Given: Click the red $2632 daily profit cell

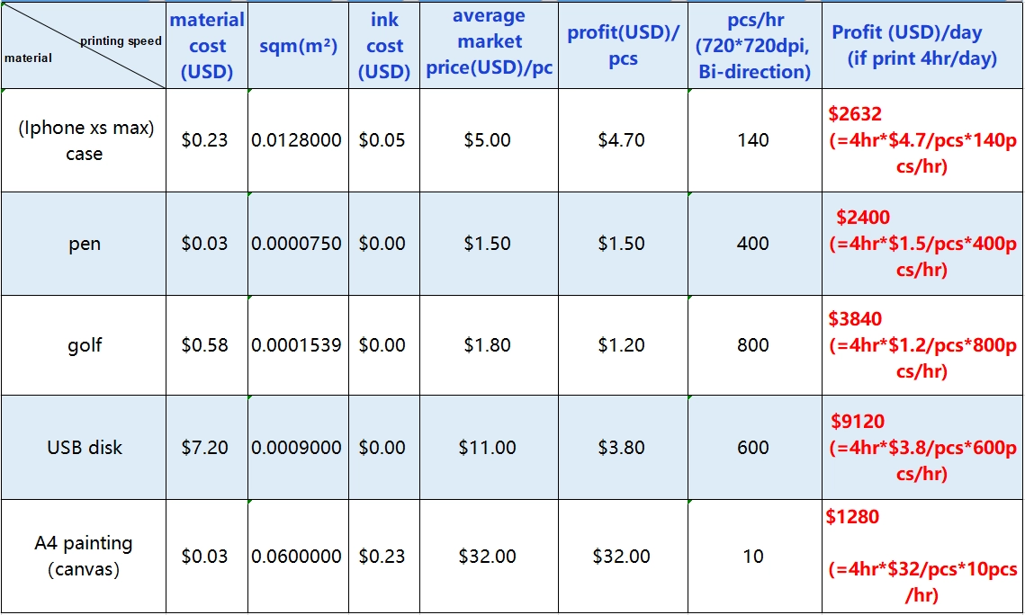Looking at the screenshot, I should click(x=922, y=140).
